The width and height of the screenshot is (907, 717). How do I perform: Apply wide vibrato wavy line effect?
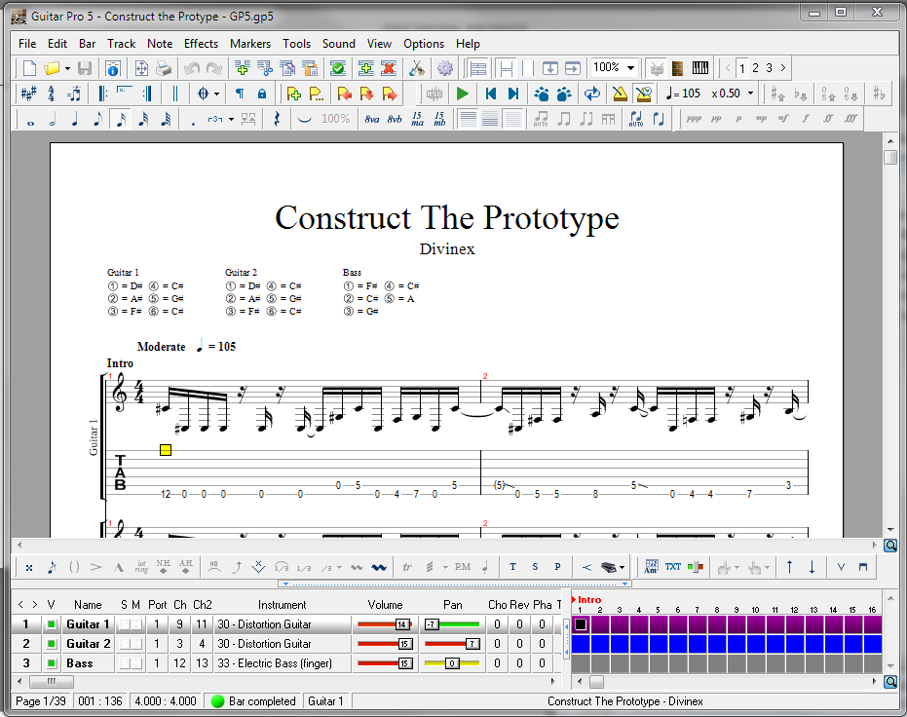click(379, 568)
